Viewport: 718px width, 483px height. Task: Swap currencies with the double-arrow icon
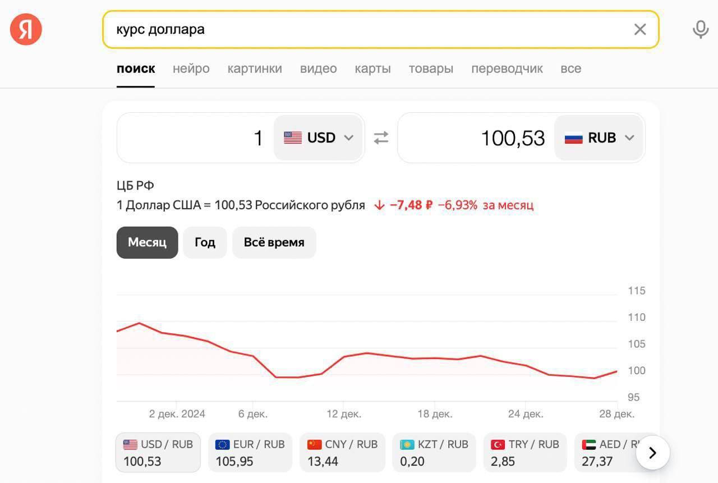(381, 137)
